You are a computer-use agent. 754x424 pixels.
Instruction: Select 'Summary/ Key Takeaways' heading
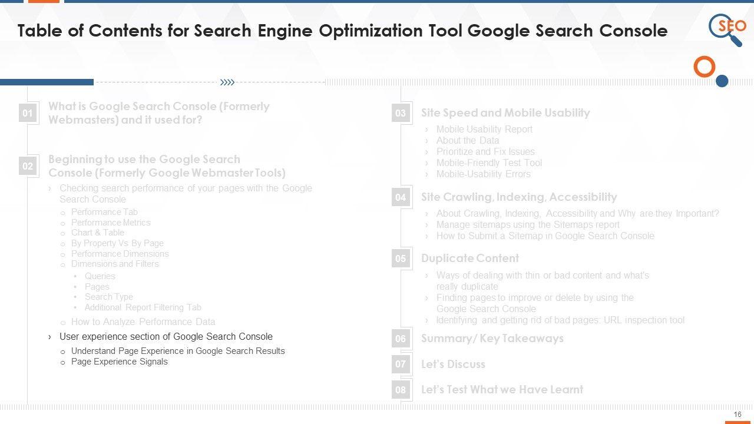pyautogui.click(x=492, y=339)
